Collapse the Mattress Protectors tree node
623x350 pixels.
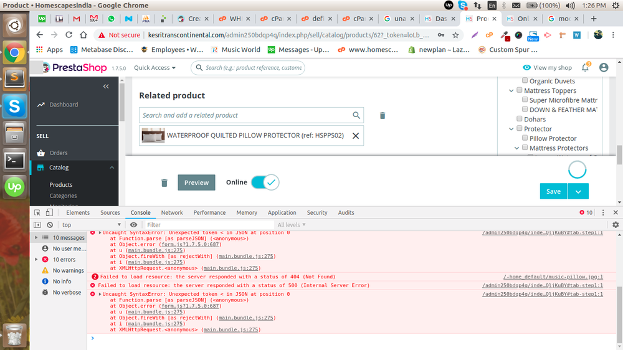click(x=516, y=148)
